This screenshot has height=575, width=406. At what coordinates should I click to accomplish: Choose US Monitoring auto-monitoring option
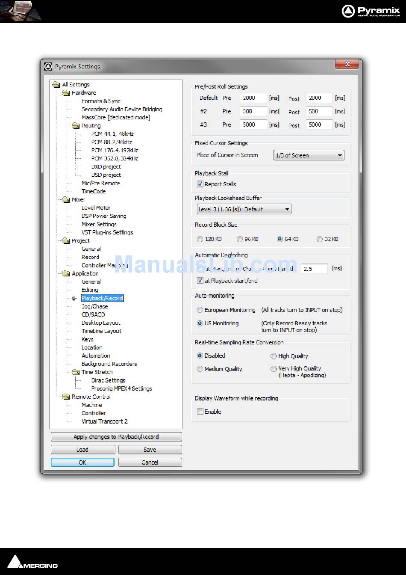click(200, 323)
